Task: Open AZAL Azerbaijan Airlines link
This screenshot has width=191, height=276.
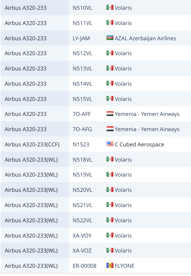Action: pos(145,38)
